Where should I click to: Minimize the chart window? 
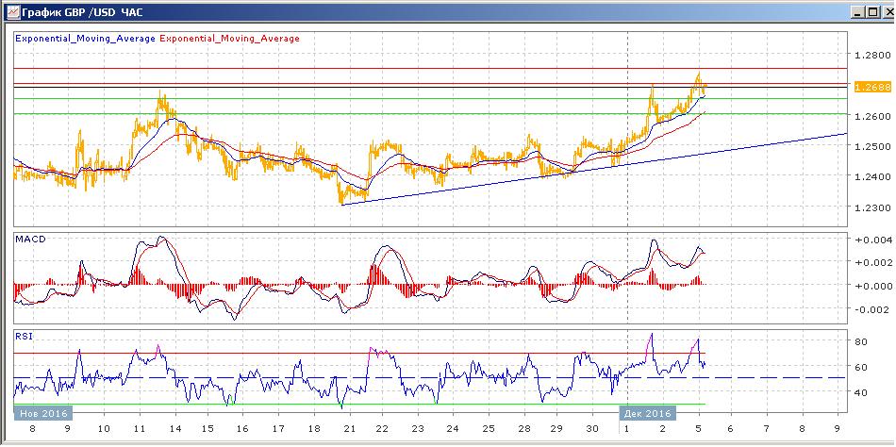859,11
